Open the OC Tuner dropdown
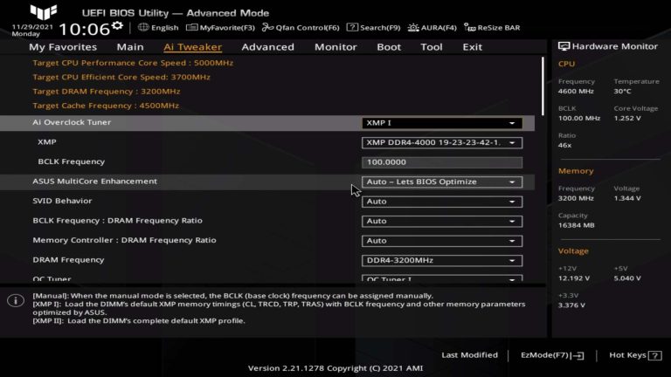The image size is (671, 377). (442, 278)
